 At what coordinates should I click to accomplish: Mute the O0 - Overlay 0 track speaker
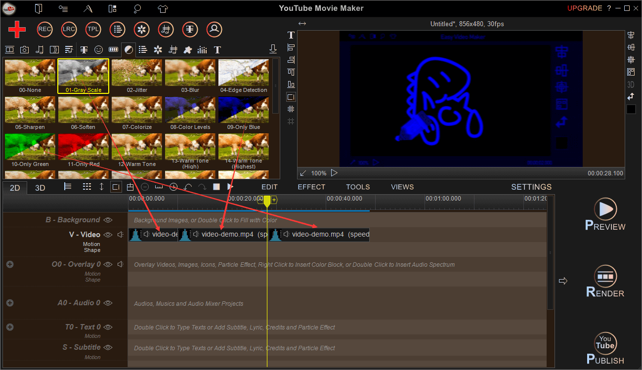pyautogui.click(x=120, y=264)
